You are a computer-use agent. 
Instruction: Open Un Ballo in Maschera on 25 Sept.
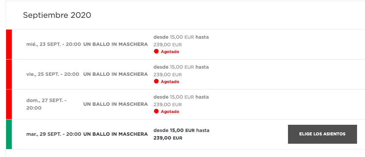click(115, 74)
